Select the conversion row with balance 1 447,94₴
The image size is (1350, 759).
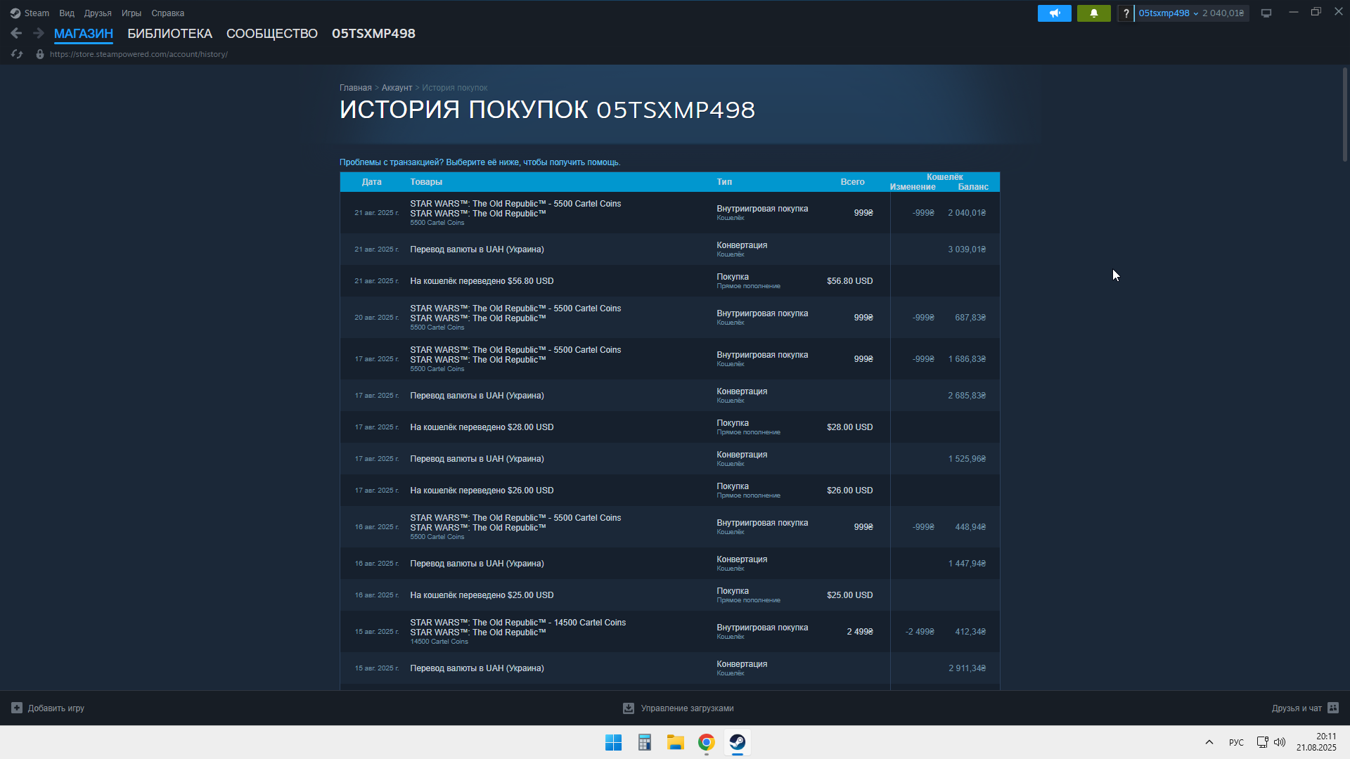[x=669, y=564]
